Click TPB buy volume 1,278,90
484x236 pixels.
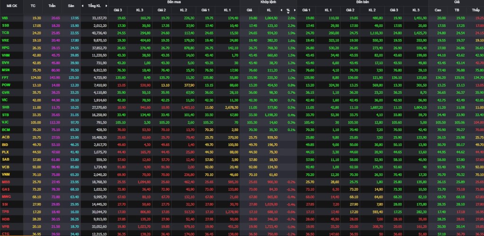[232, 212]
